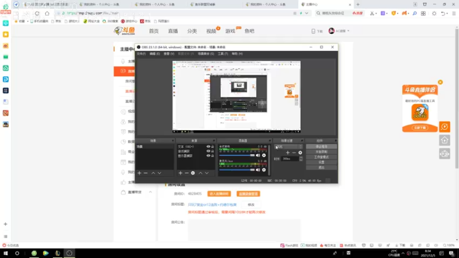Close the 斗鱼直播伴侣 ad with the orange X
This screenshot has height=258, width=459.
pyautogui.click(x=440, y=82)
